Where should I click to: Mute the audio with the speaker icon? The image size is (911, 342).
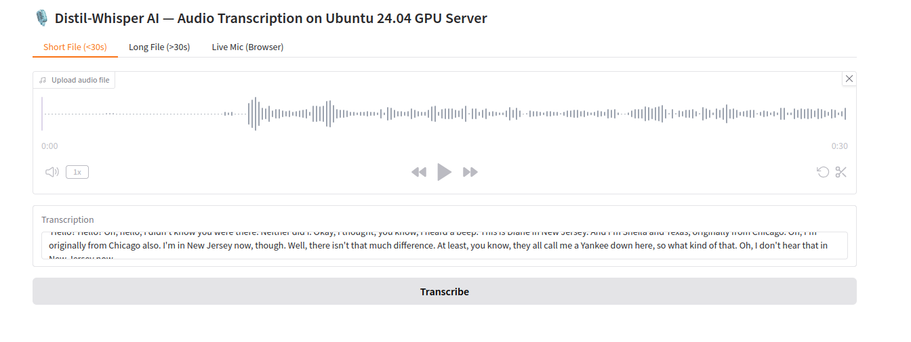click(x=52, y=172)
